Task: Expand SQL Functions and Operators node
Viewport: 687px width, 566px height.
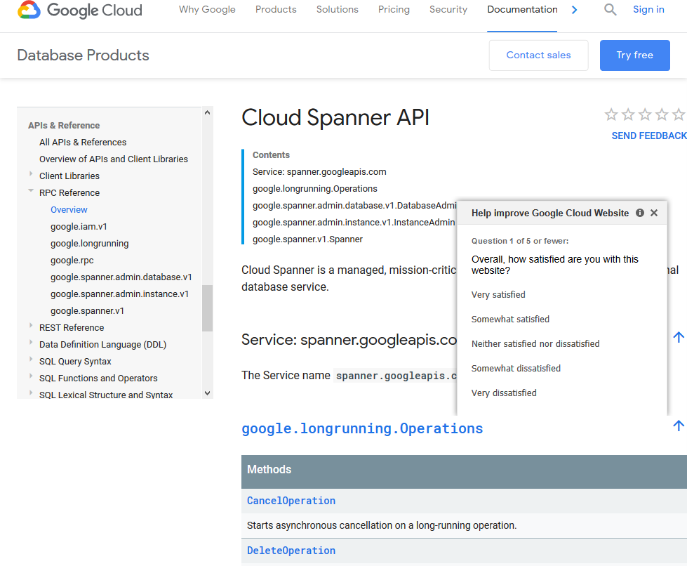Action: (31, 376)
